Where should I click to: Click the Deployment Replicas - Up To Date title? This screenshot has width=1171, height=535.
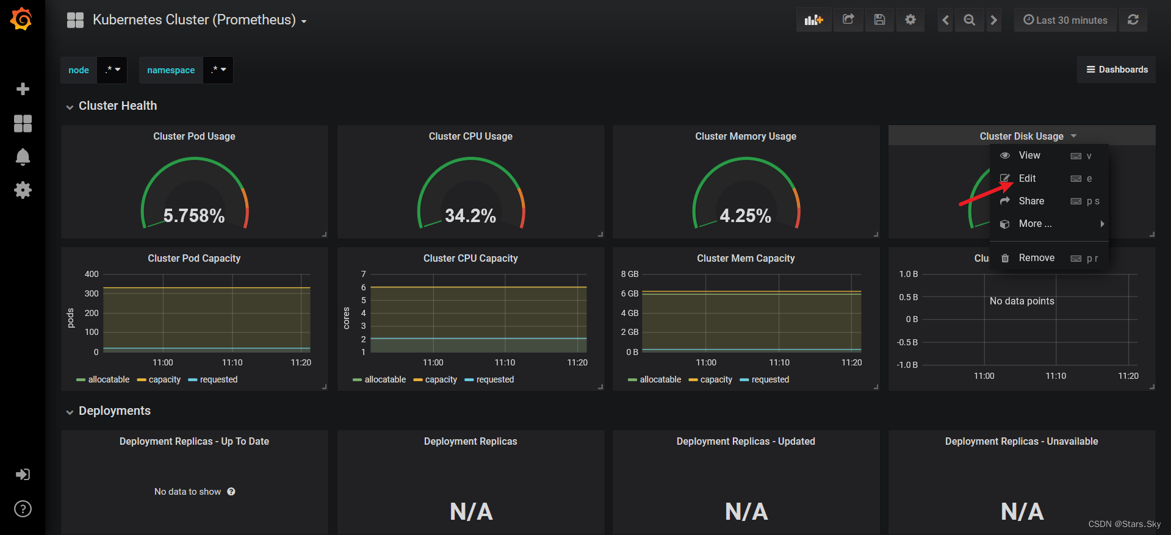point(194,442)
